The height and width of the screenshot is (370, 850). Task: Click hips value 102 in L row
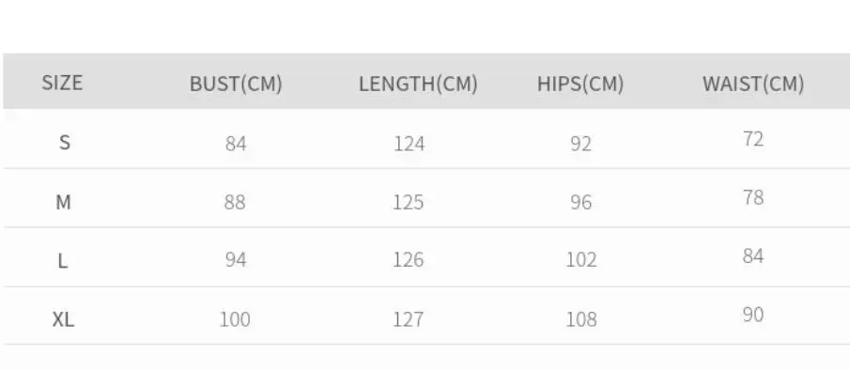click(581, 260)
